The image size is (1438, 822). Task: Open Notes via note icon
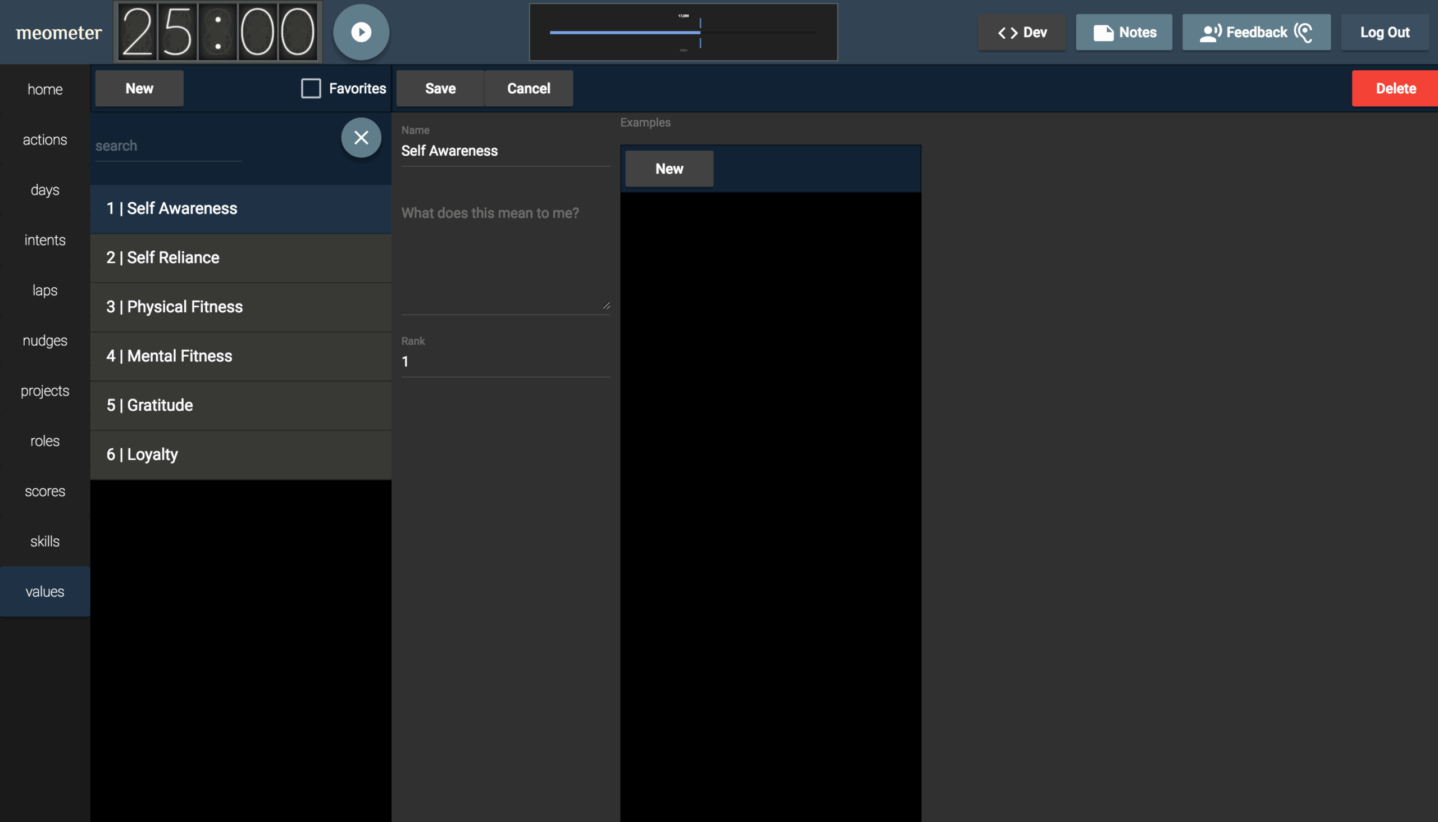pos(1103,33)
